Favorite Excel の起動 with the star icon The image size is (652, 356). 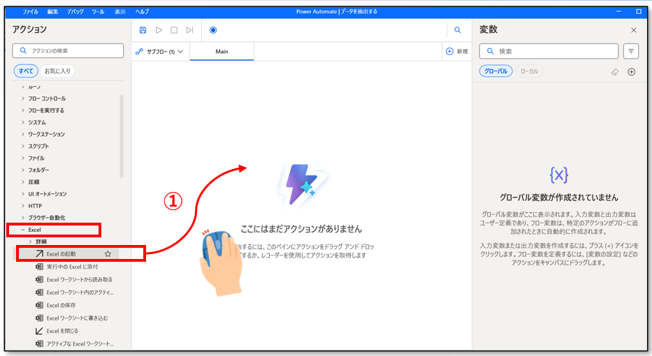tap(108, 254)
